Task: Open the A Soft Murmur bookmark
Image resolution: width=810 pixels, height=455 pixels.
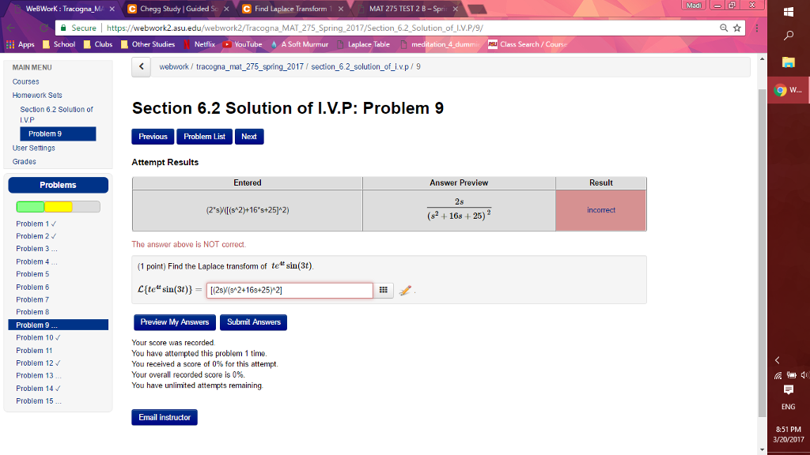Action: pyautogui.click(x=300, y=44)
